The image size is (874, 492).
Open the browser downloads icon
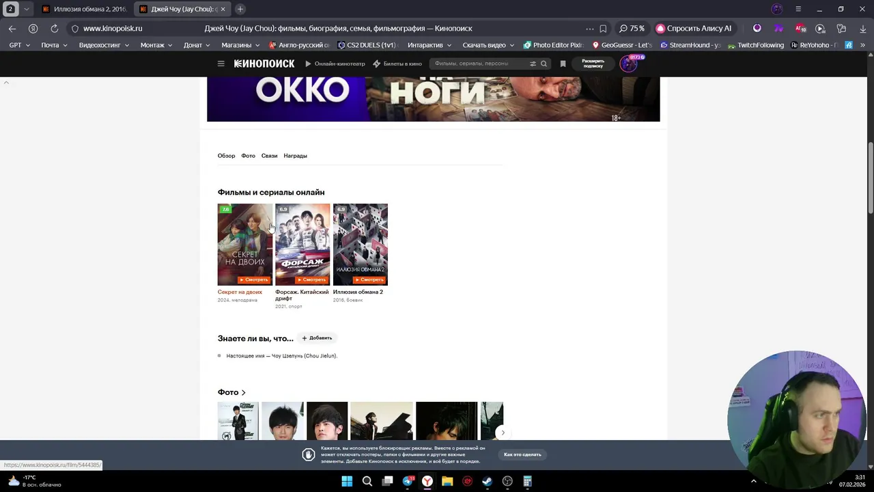point(862,29)
